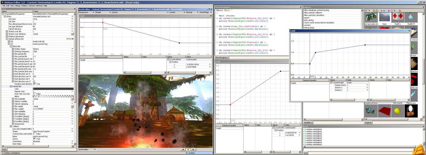
Task: Open the Emitter shape Sphere dropdown
Action: point(72,49)
